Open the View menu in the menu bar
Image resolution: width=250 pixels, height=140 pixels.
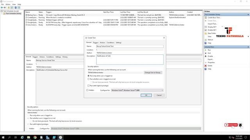pyautogui.click(x=14, y=4)
